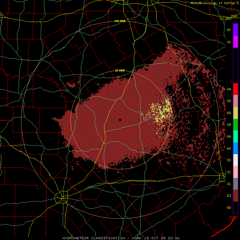The height and width of the screenshot is (240, 240).
Task: Click the '23:01' timestamp text
Action: pos(174,238)
